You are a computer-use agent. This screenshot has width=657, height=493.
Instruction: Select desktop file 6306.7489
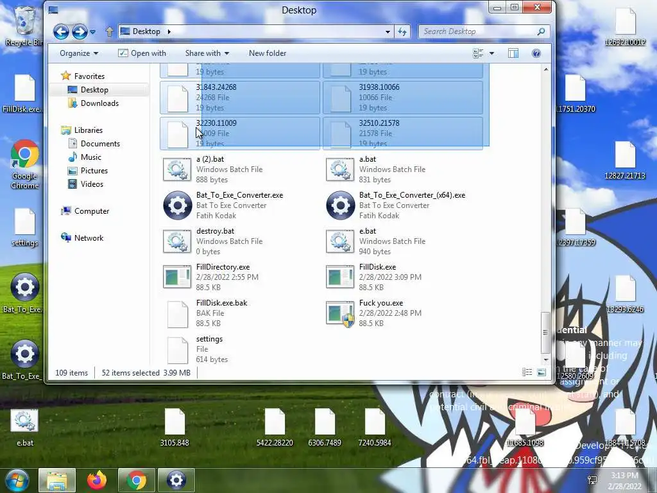click(x=325, y=428)
